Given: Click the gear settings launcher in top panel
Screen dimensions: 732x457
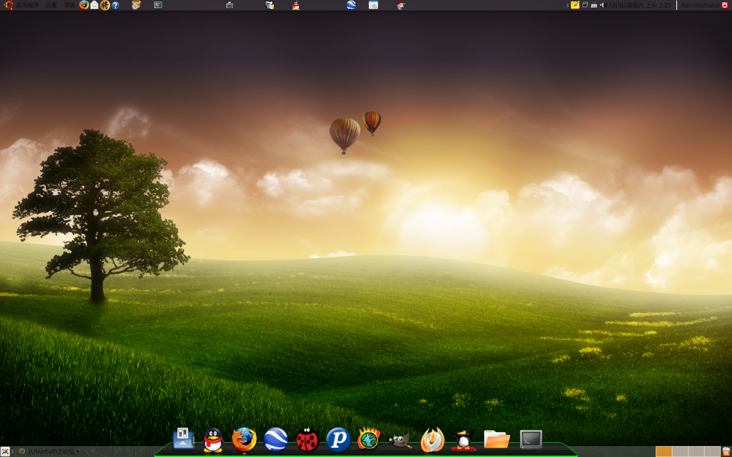Looking at the screenshot, I should (x=136, y=5).
